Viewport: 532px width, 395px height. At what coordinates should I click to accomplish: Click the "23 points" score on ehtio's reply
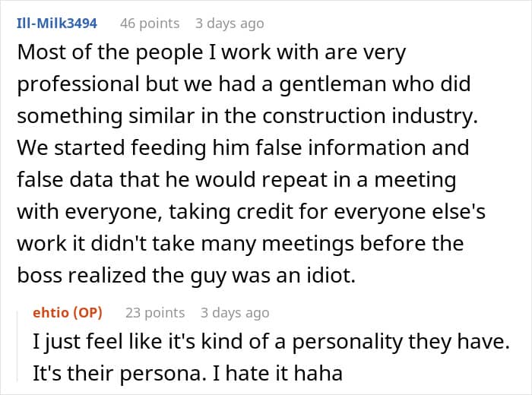155,313
